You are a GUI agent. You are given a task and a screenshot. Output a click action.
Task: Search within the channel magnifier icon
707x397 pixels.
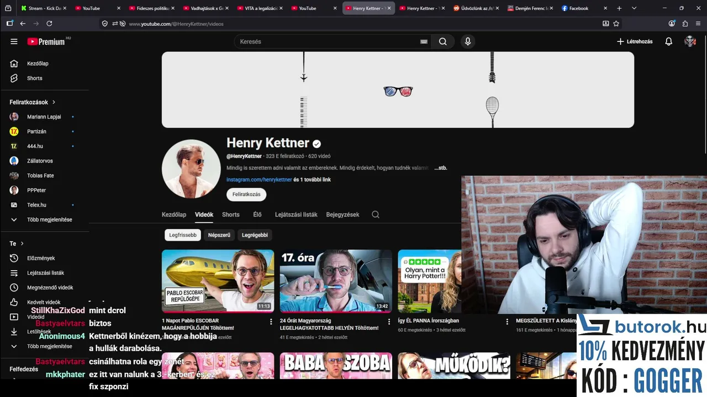coord(376,214)
